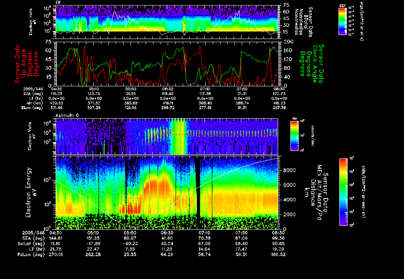
Task: Click the altitude value 371.32
Action: pyautogui.click(x=94, y=103)
